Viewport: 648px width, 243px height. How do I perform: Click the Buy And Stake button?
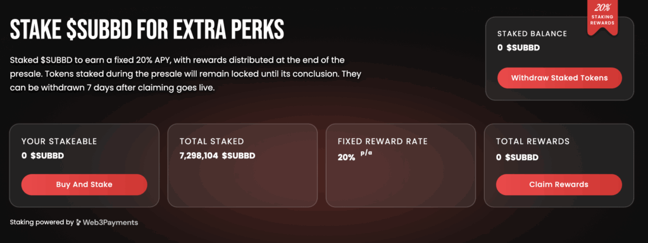(84, 184)
